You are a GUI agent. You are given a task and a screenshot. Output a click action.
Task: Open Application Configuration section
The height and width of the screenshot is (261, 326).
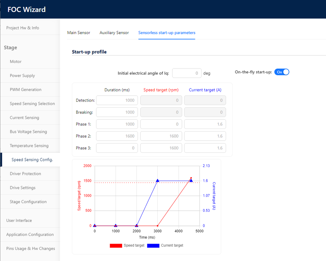click(30, 234)
